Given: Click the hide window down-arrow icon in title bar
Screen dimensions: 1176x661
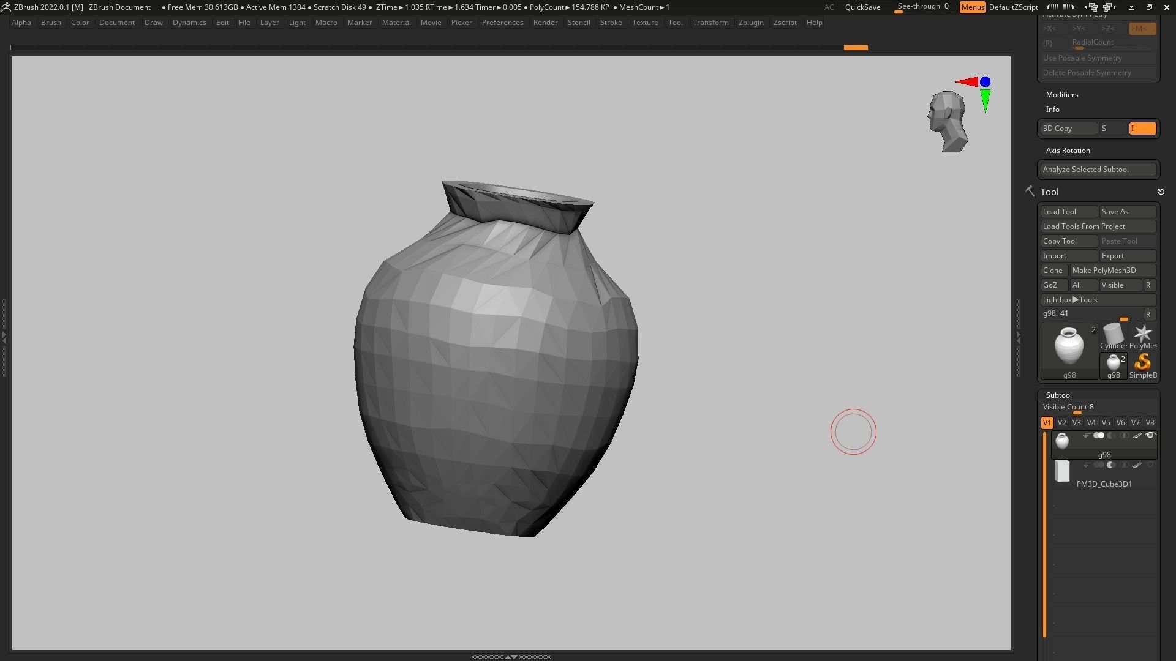Looking at the screenshot, I should click(x=1131, y=7).
